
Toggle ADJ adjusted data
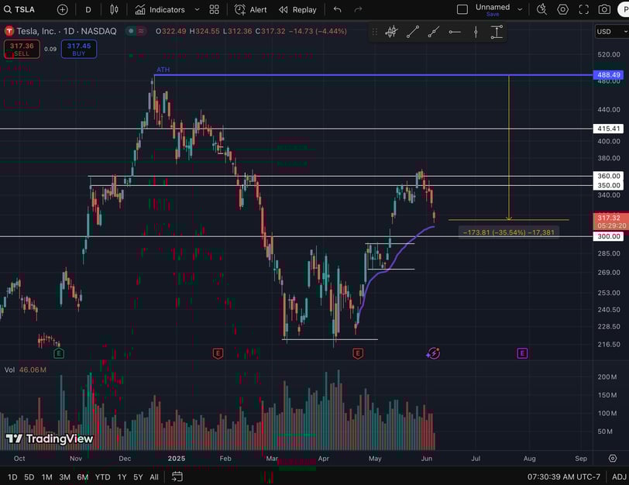point(619,477)
